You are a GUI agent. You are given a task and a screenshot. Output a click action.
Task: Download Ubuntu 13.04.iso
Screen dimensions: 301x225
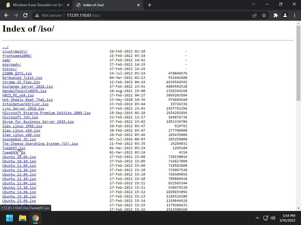click(x=19, y=183)
